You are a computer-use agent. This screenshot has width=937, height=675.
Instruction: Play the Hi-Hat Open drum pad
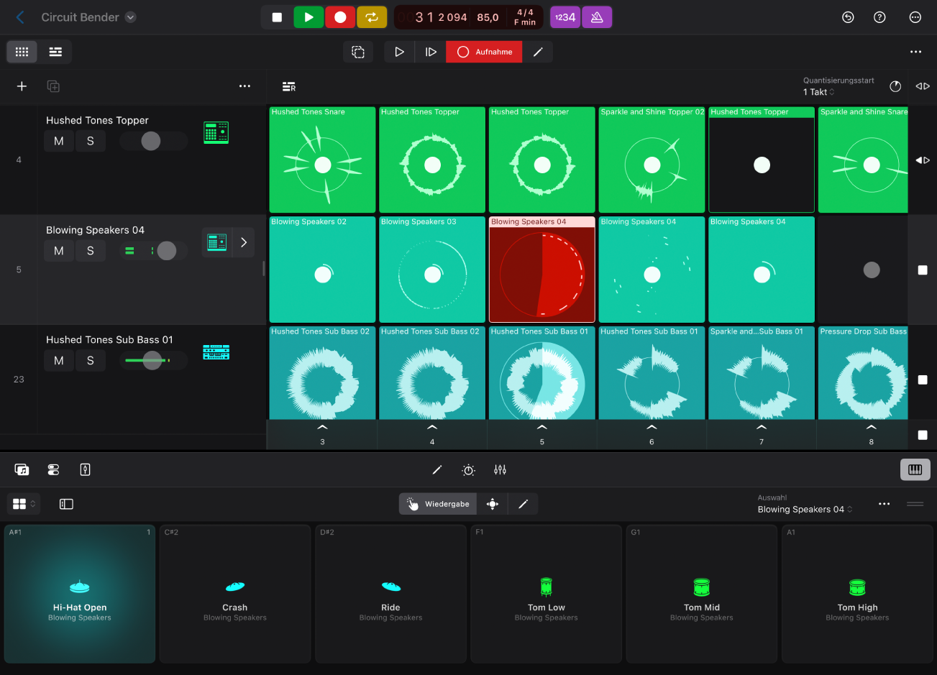(79, 594)
